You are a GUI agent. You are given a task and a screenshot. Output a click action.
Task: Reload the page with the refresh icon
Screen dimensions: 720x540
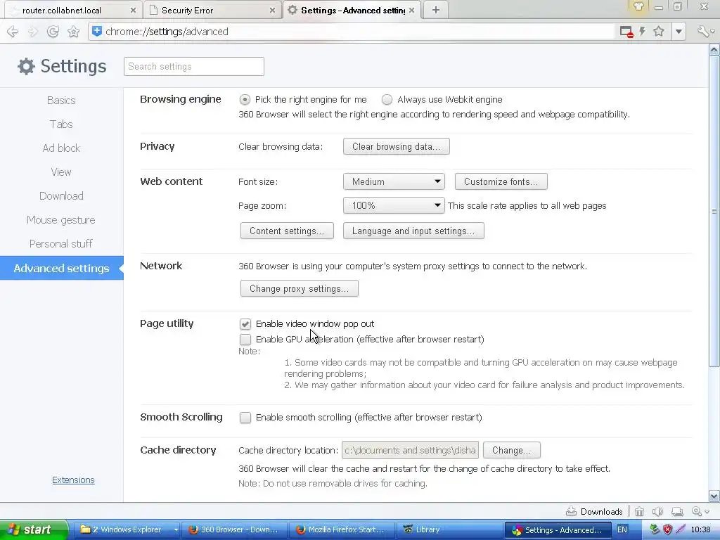[x=53, y=32]
